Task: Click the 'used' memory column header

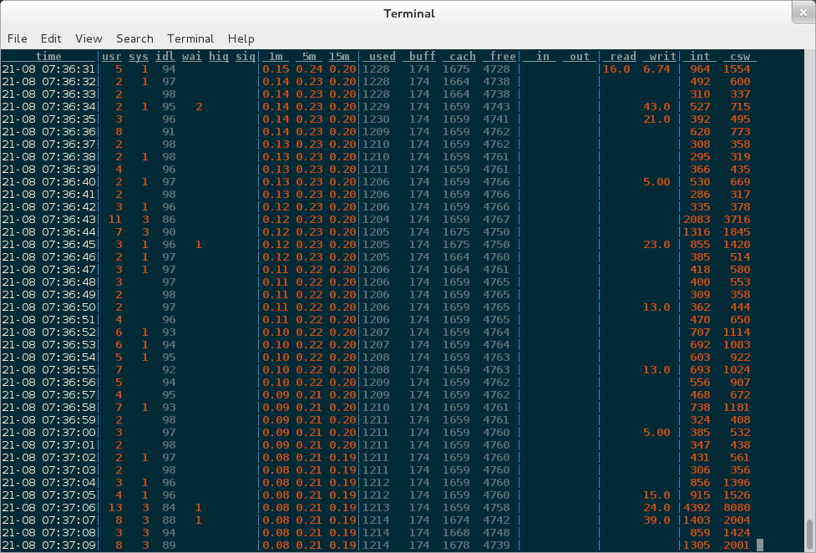Action: pyautogui.click(x=383, y=56)
